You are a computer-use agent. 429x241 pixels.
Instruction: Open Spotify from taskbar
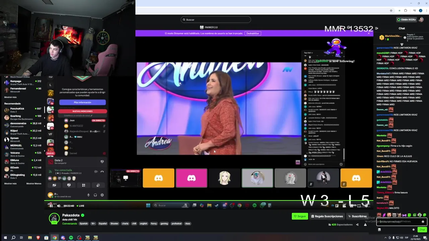[71, 238]
